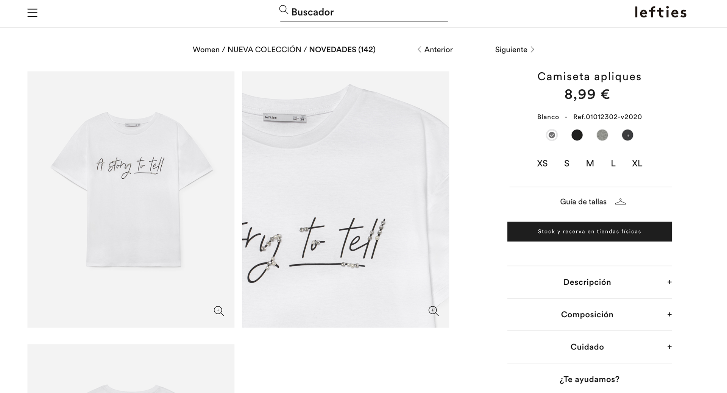Select size XL
Screen dimensions: 727x393
(637, 164)
